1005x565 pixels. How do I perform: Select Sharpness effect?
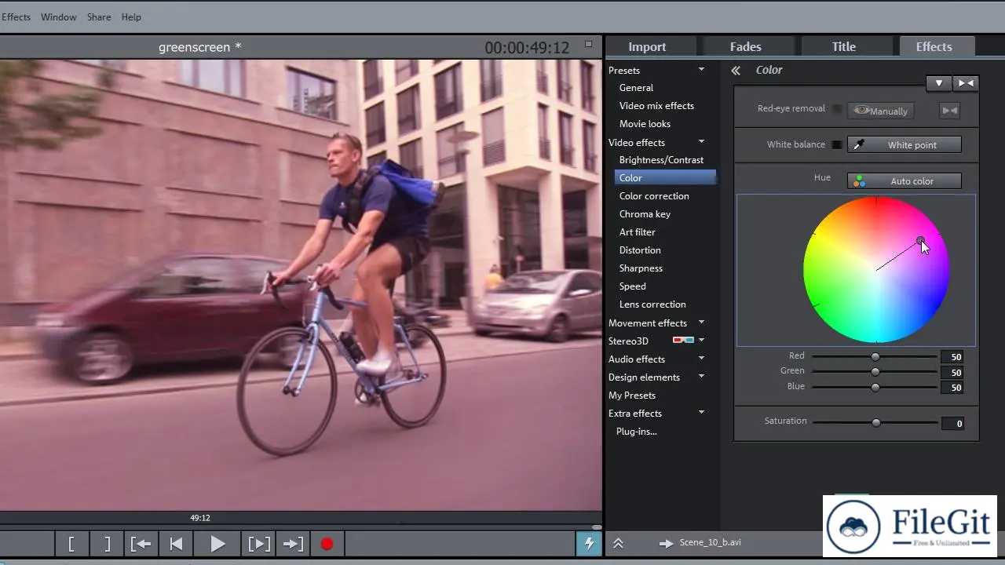pos(641,268)
